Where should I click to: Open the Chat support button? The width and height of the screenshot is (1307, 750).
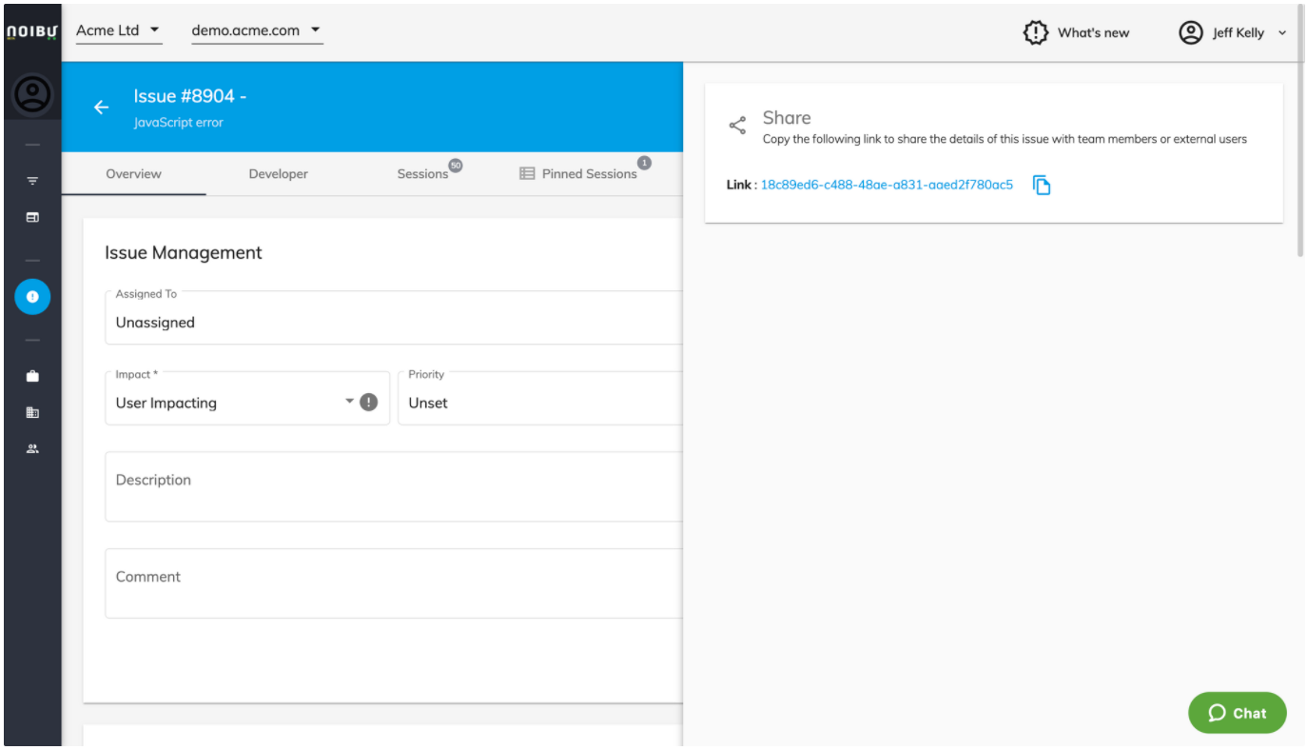coord(1238,713)
